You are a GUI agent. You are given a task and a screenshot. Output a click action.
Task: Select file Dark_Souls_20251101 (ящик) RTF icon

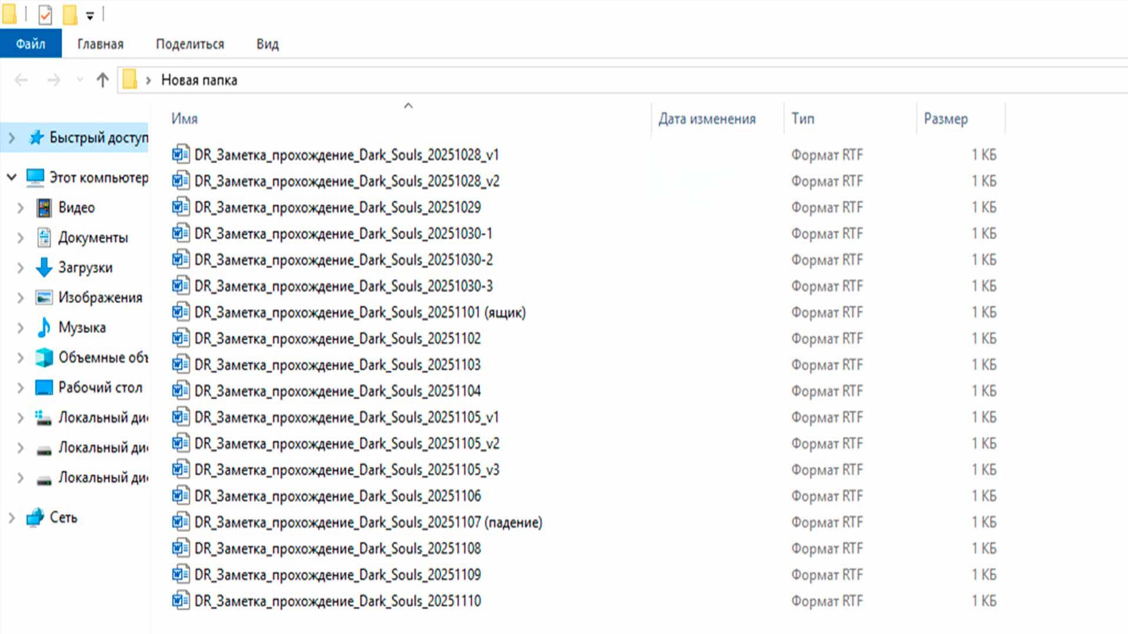(180, 312)
